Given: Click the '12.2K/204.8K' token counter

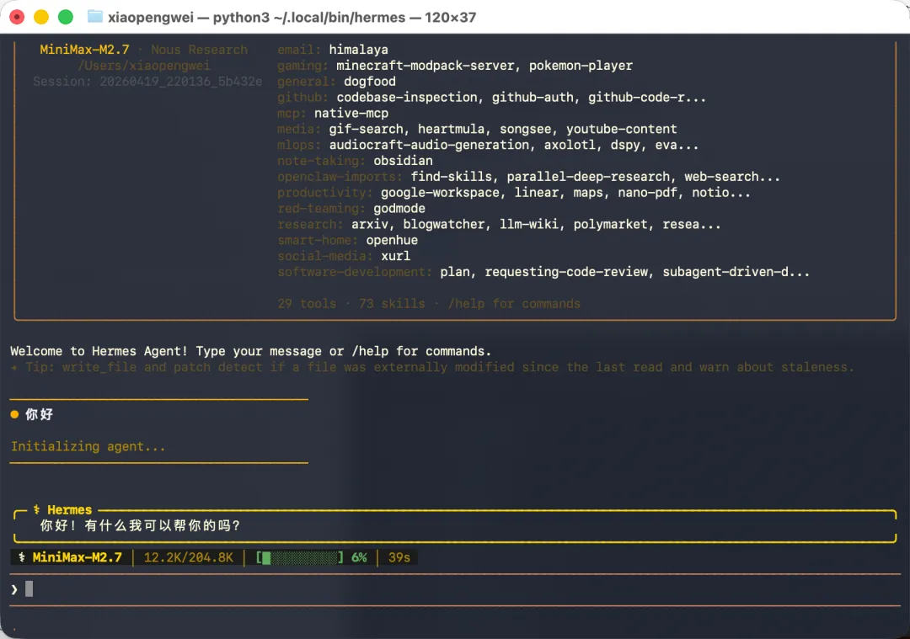Looking at the screenshot, I should [189, 557].
